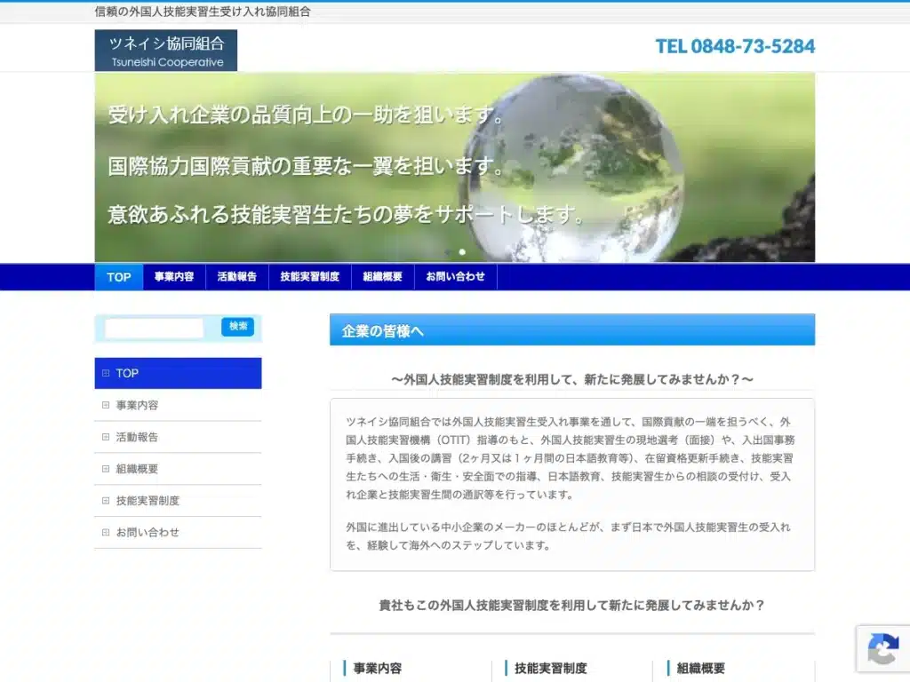Click the bottom 事業内容 card heading
This screenshot has height=682, width=910.
point(377,668)
